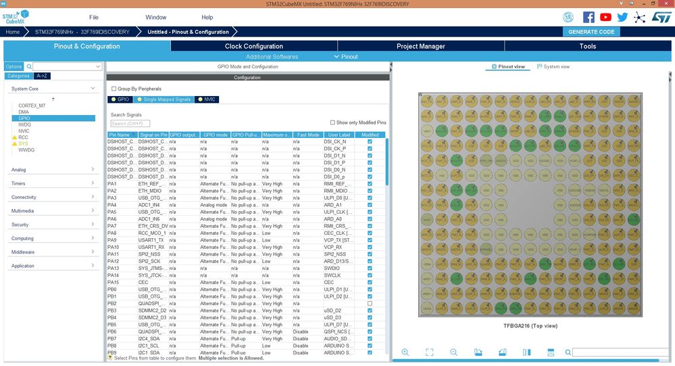This screenshot has width=675, height=366.
Task: Click the ST community network icon
Action: [639, 17]
